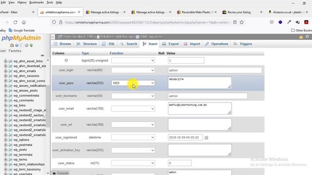Switch to the Browse tab
312x175 pixels.
[62, 44]
